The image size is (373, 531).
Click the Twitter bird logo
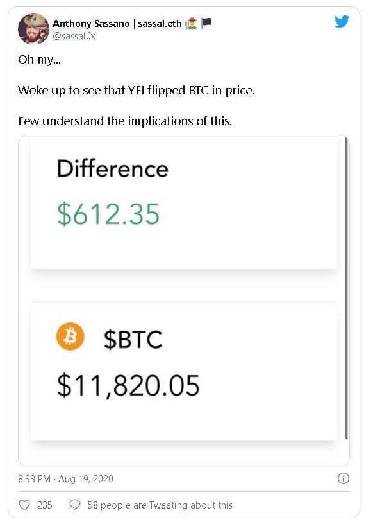click(343, 21)
